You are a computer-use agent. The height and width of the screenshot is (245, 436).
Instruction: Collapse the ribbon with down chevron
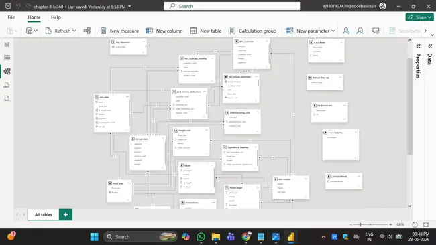tap(432, 35)
